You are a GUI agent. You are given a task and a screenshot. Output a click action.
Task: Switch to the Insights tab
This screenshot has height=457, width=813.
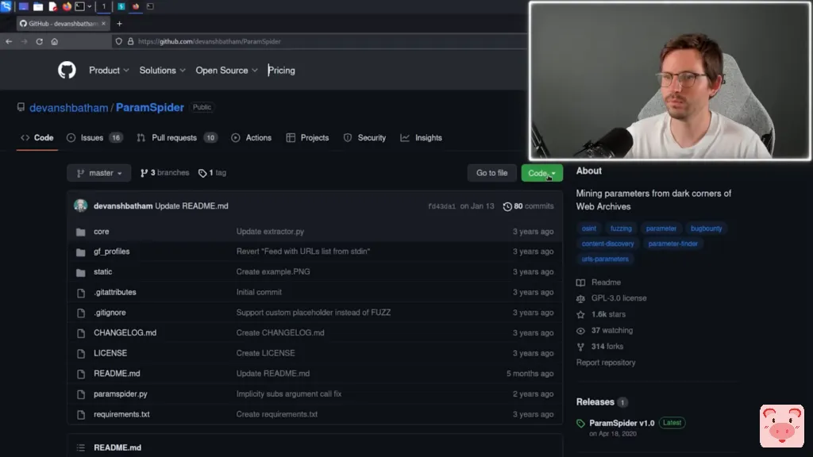click(422, 138)
